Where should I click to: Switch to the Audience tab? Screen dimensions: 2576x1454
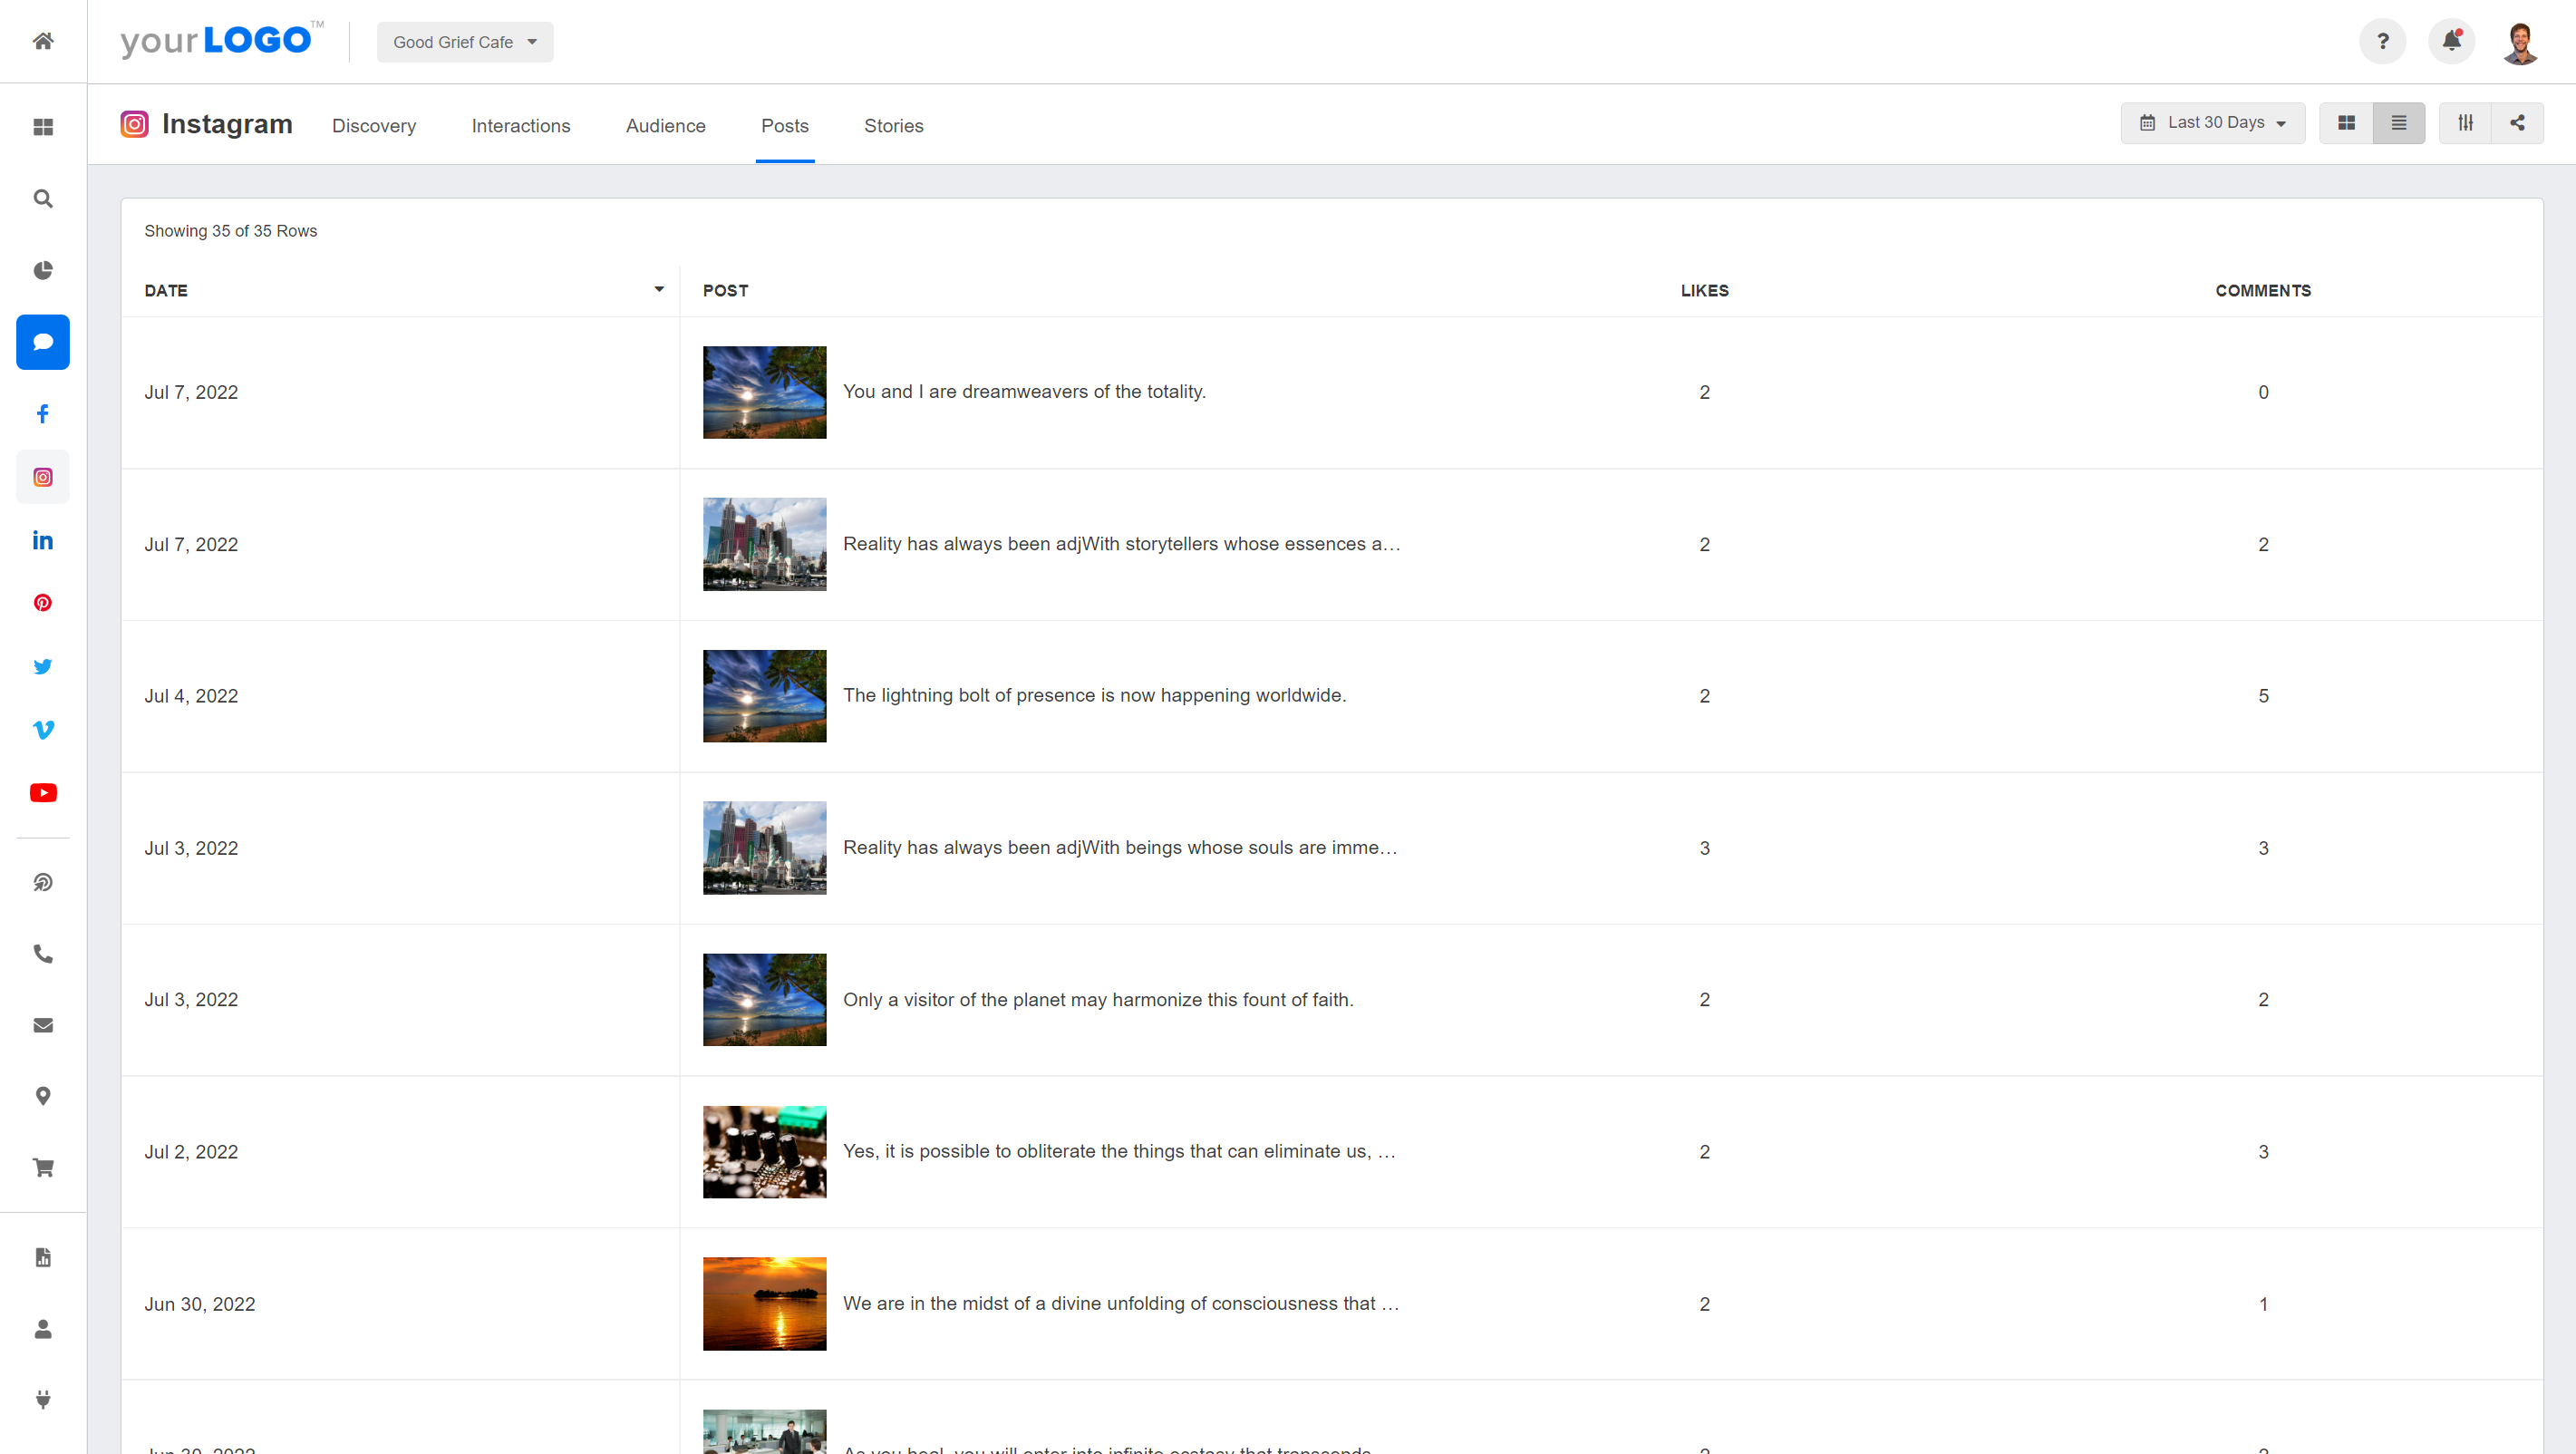click(666, 126)
